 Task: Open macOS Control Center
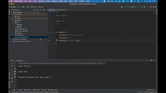click(138, 1)
